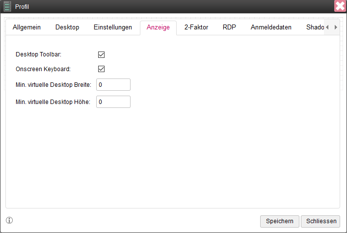Open the RDP tab
Screen dimensions: 347x233
coord(229,27)
